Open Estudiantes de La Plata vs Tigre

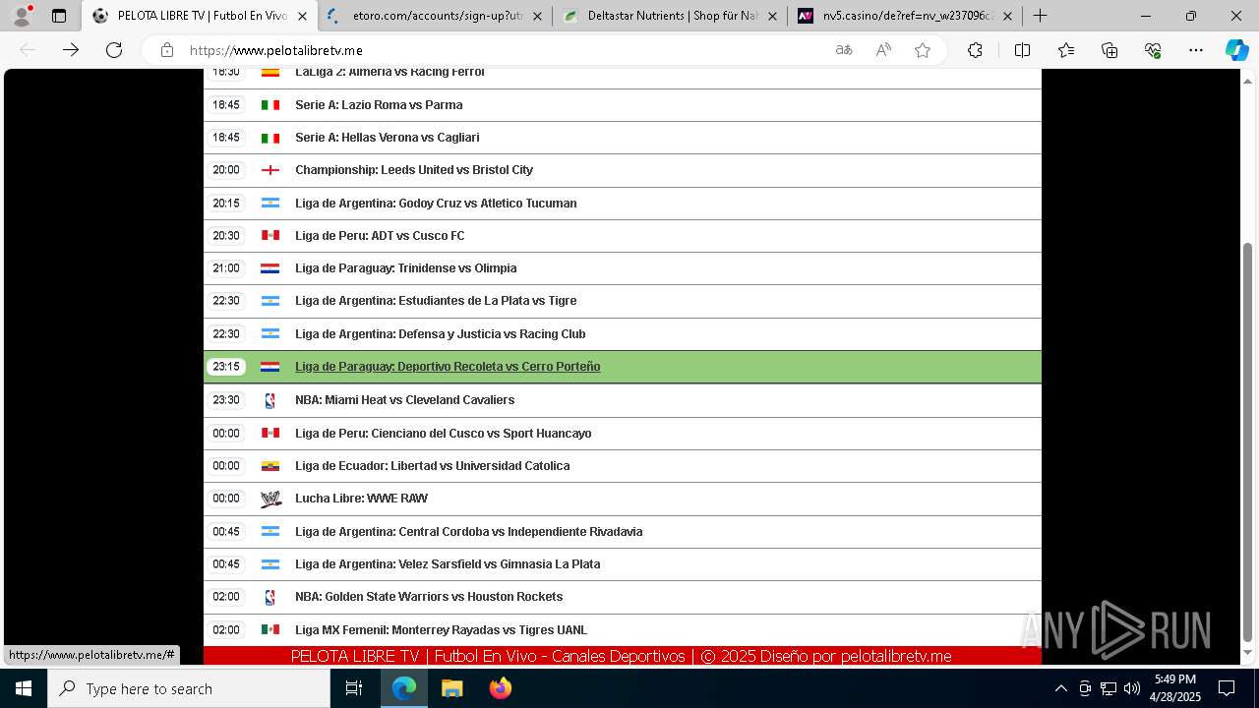pos(436,301)
